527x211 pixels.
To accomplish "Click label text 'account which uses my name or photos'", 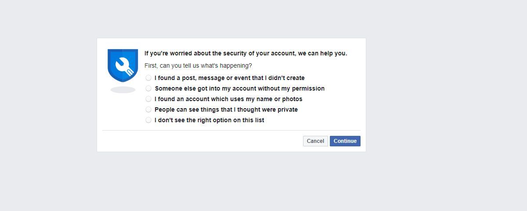I will [x=246, y=99].
